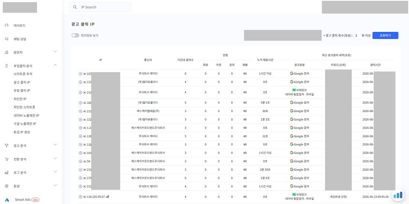Expand the 로그 분석 menu chevron

coord(55,172)
